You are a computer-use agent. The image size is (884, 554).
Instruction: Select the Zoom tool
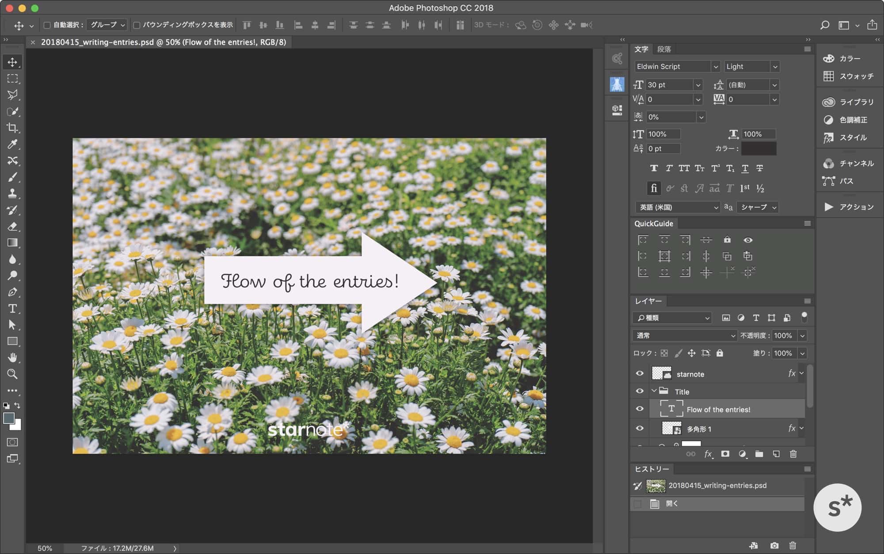(x=12, y=374)
